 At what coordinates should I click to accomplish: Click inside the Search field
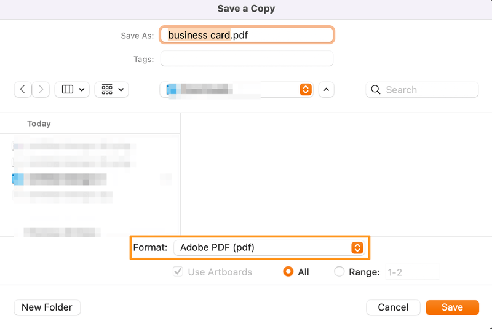point(429,90)
